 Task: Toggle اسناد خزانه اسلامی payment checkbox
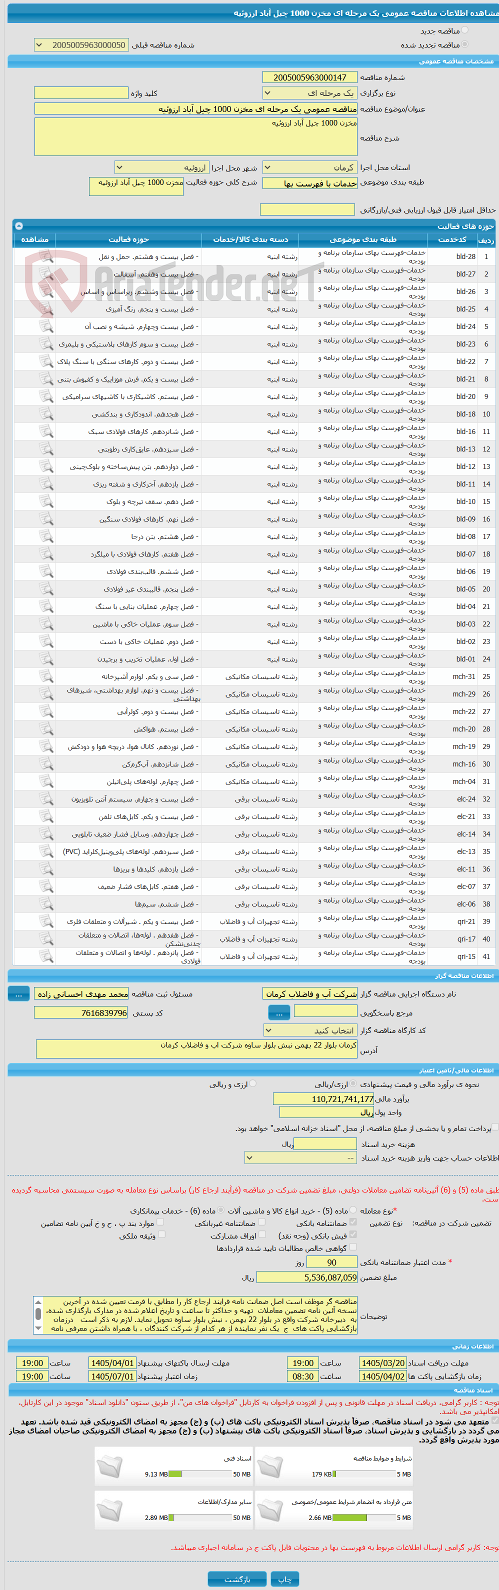(x=494, y=1127)
